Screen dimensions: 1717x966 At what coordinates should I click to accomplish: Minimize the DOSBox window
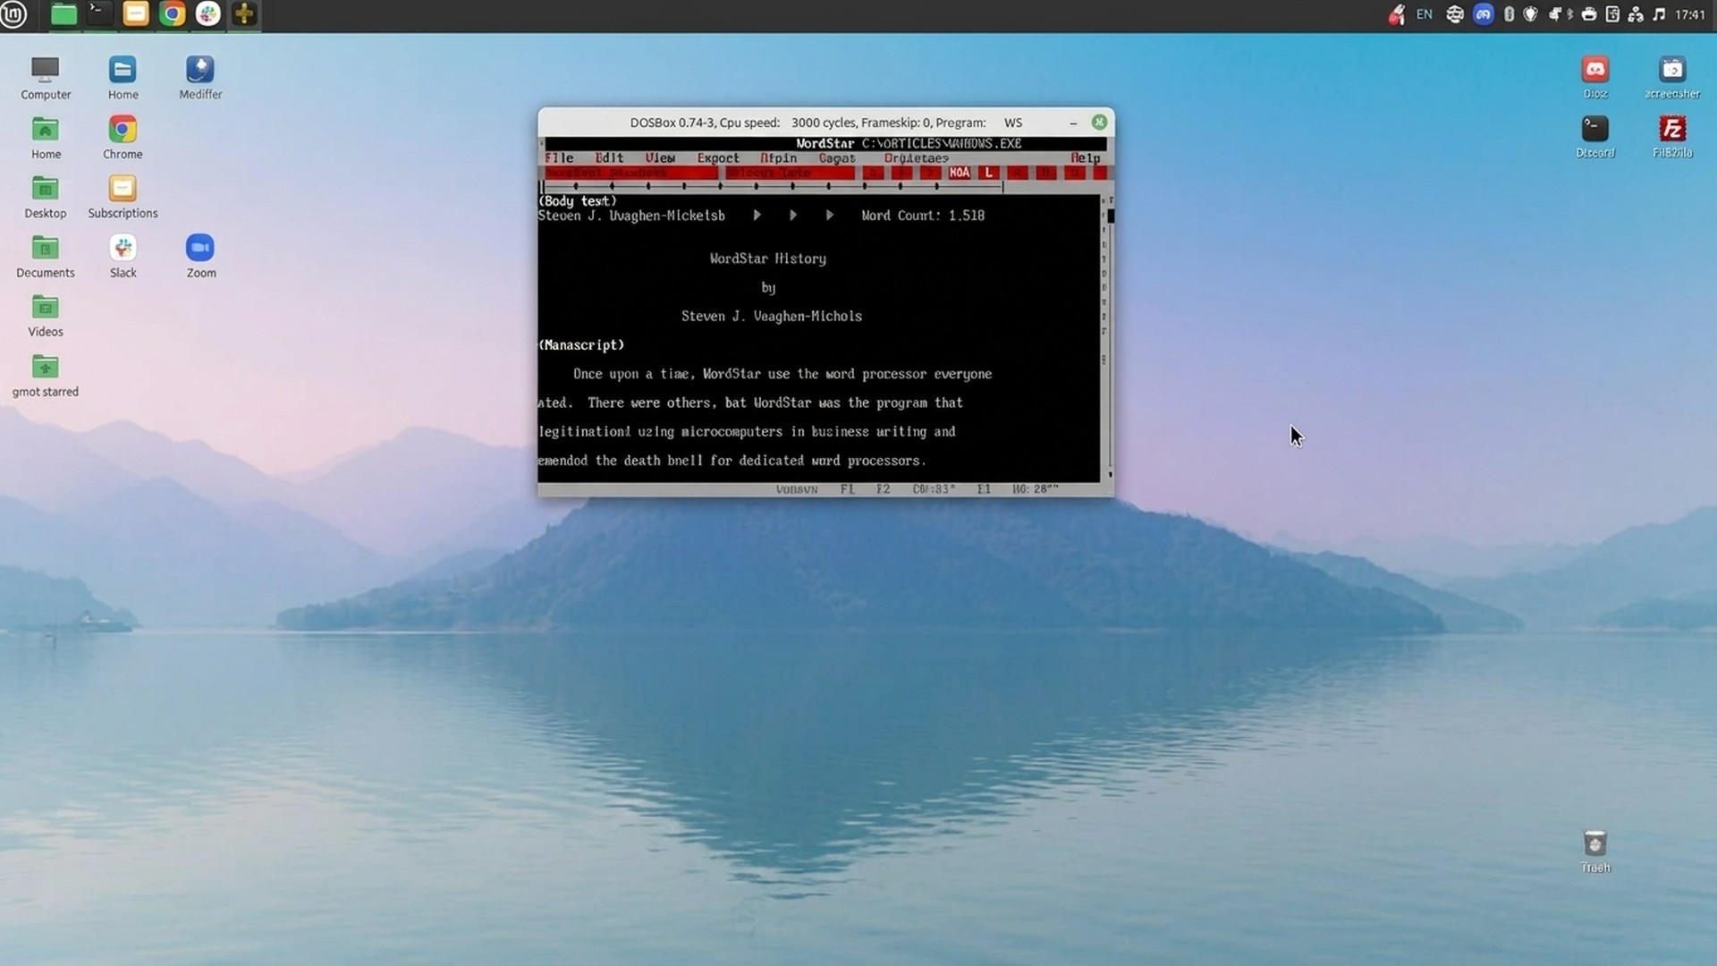pos(1073,123)
